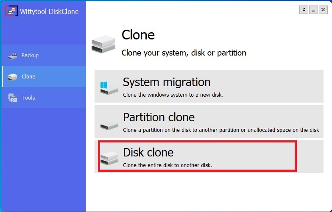Start the Disk clone option

pyautogui.click(x=209, y=157)
